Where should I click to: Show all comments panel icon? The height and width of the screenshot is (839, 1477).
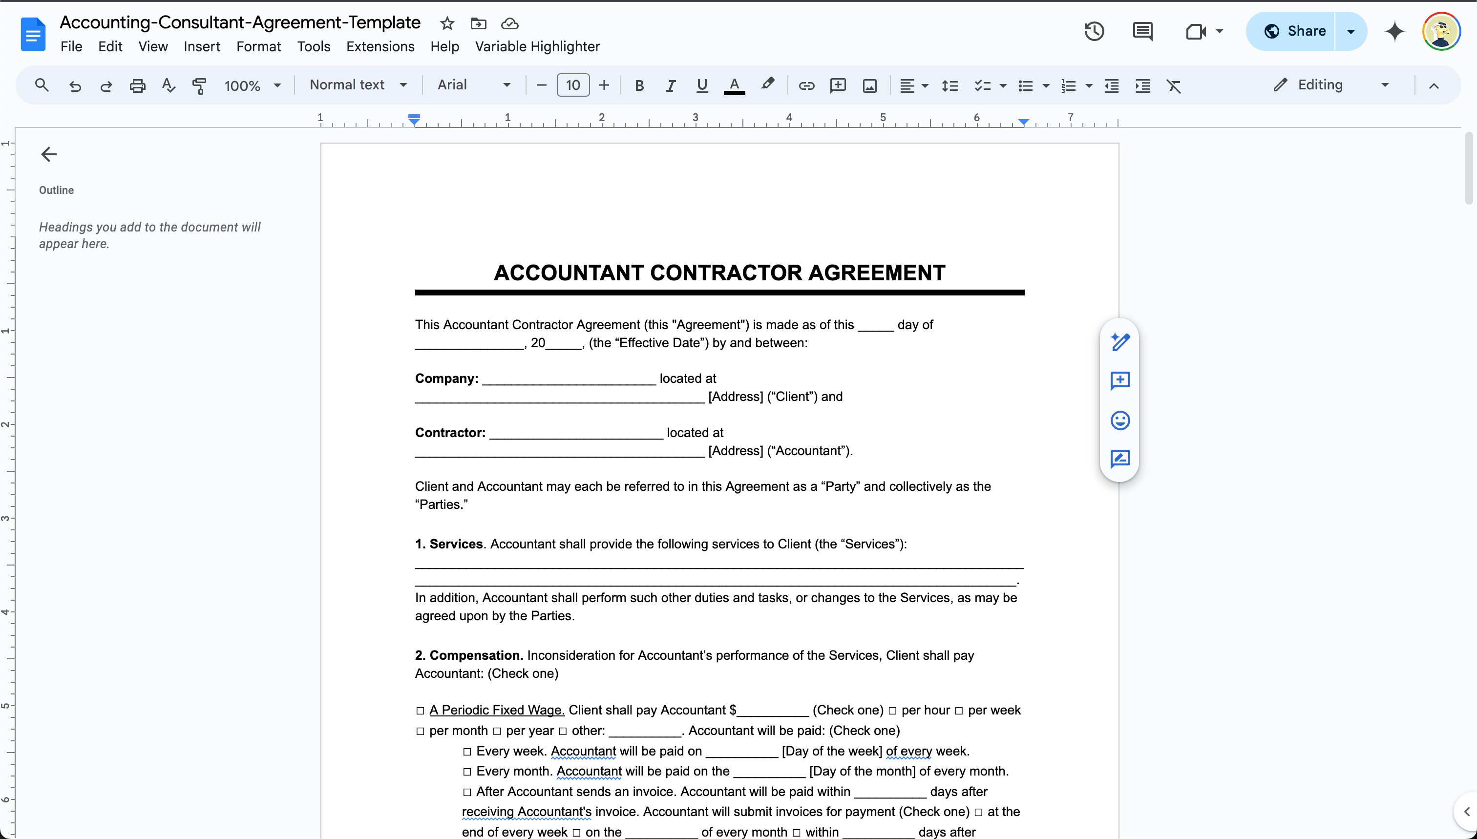(1142, 31)
